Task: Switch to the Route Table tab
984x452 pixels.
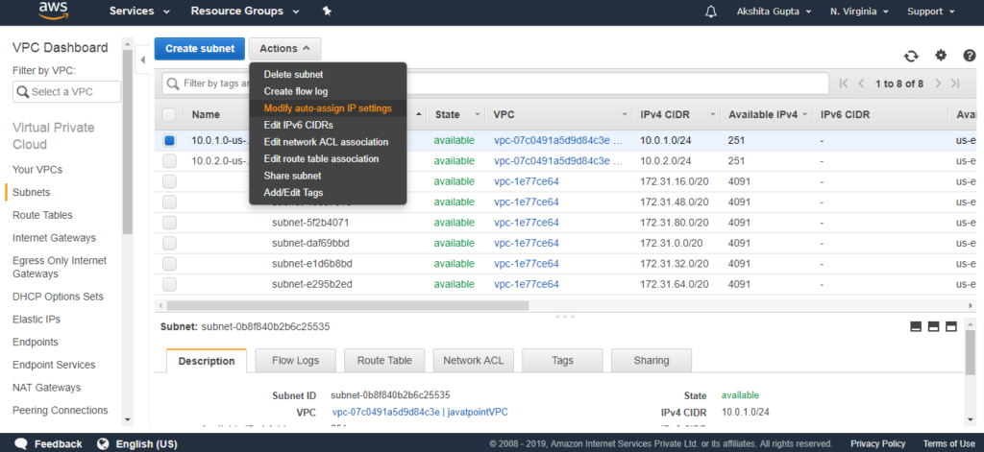Action: pyautogui.click(x=384, y=361)
